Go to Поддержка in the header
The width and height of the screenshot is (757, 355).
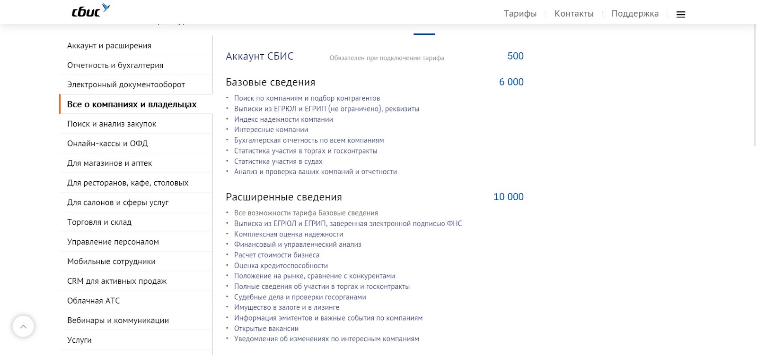click(635, 14)
